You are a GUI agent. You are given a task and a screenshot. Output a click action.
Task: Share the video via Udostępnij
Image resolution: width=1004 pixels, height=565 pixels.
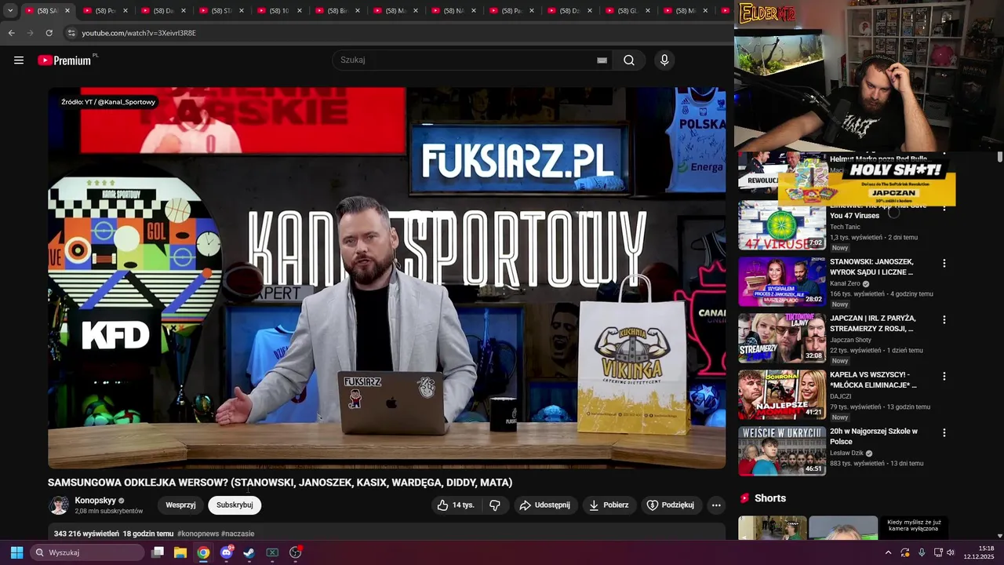pyautogui.click(x=545, y=505)
